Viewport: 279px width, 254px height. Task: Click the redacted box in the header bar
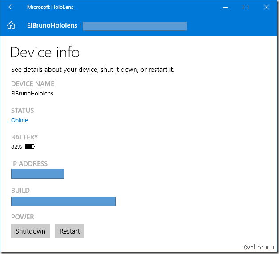pyautogui.click(x=135, y=26)
